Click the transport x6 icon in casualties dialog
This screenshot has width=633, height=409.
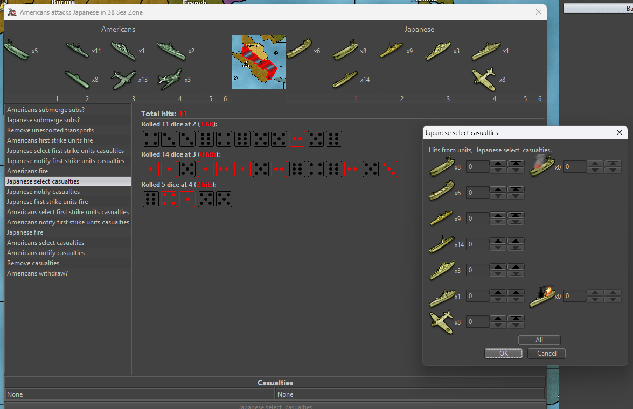click(x=441, y=191)
